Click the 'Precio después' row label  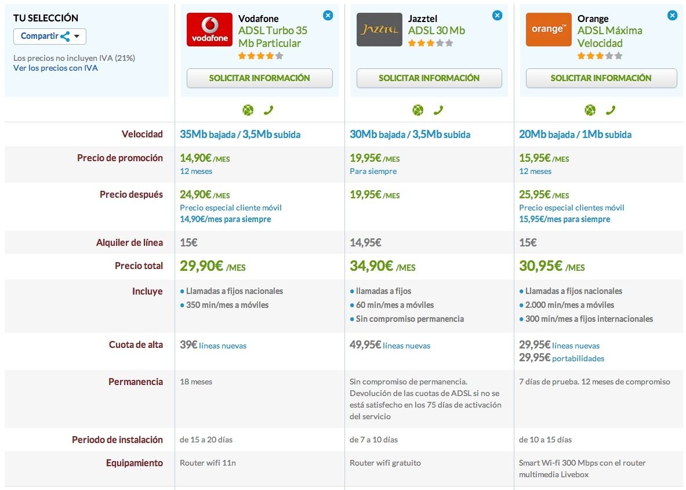pos(131,194)
